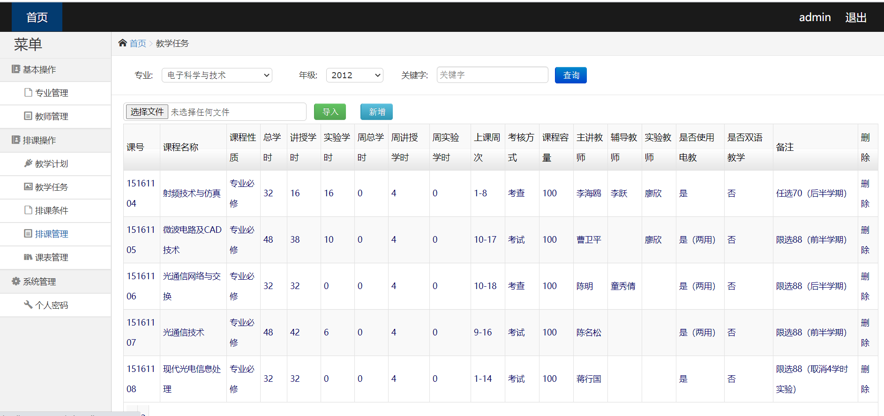The width and height of the screenshot is (884, 416).
Task: Delete the 光通信技术 course row
Action: [x=865, y=333]
